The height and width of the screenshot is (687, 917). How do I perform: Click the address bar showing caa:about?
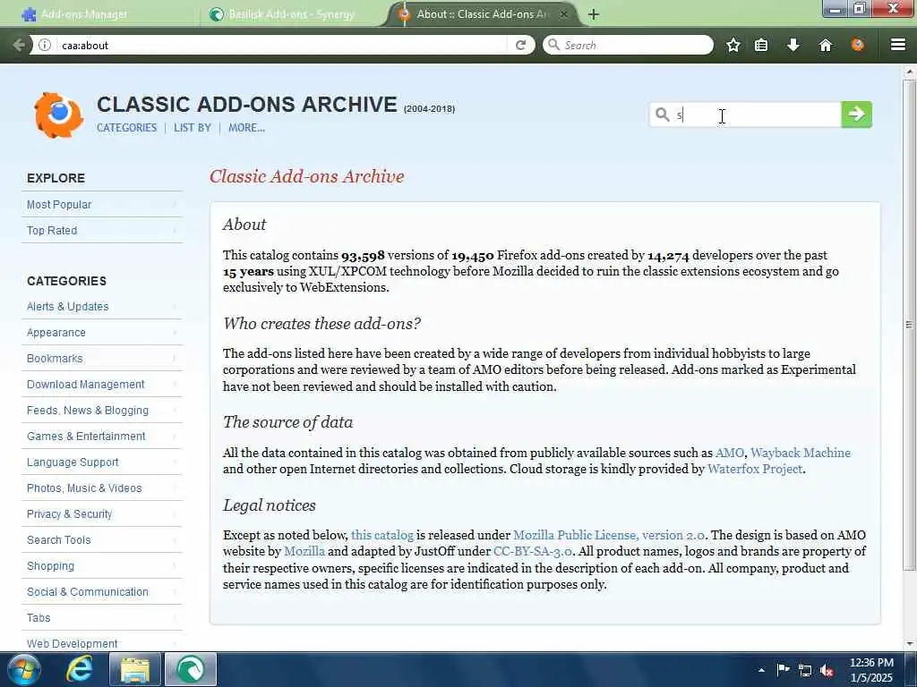tap(280, 45)
